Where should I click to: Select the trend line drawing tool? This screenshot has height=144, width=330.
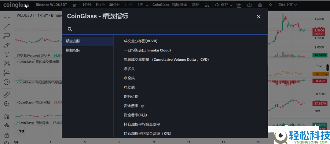pyautogui.click(x=6, y=27)
